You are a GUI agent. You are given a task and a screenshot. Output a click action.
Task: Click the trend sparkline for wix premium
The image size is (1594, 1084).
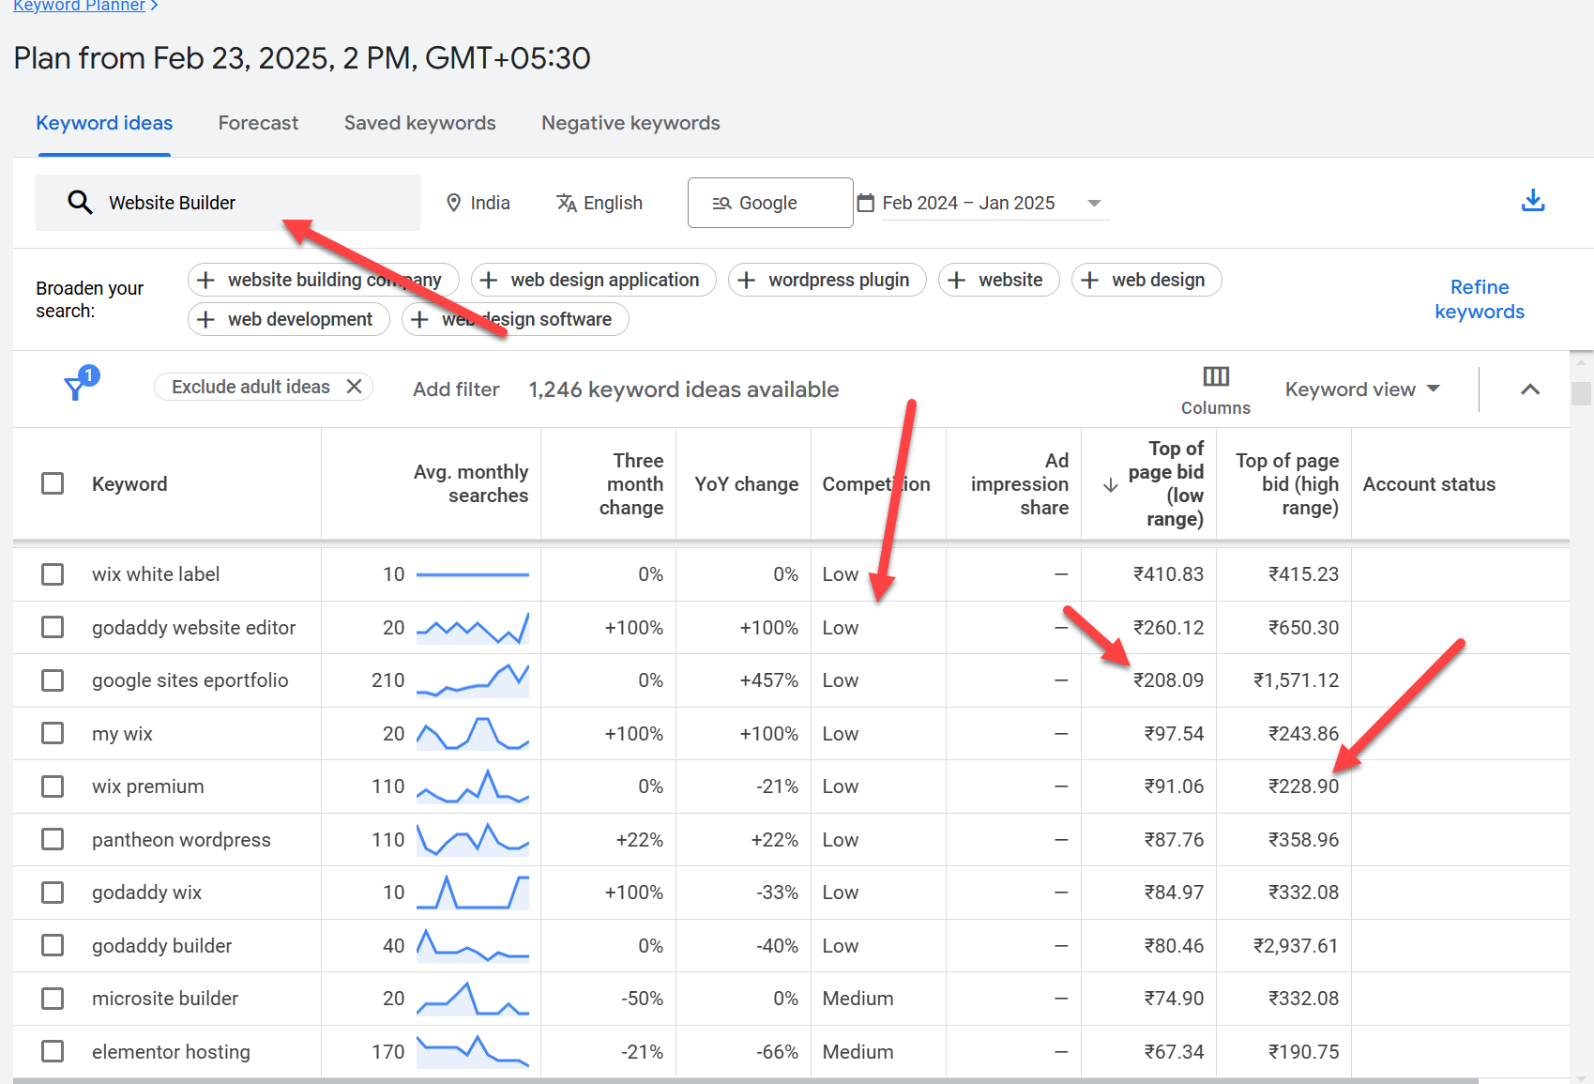click(x=473, y=786)
